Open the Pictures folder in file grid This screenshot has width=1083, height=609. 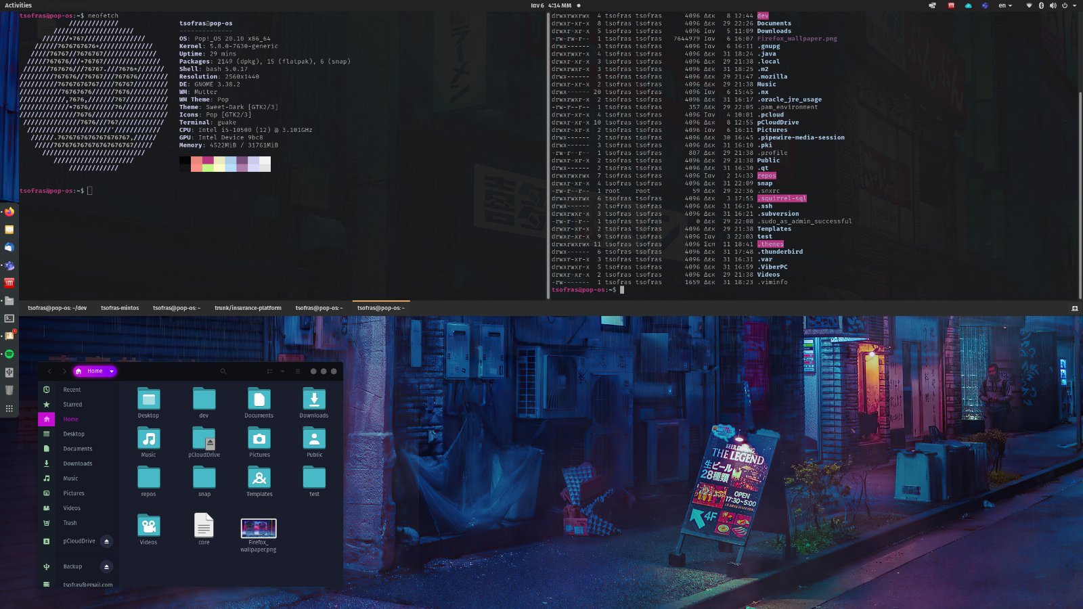(x=259, y=442)
